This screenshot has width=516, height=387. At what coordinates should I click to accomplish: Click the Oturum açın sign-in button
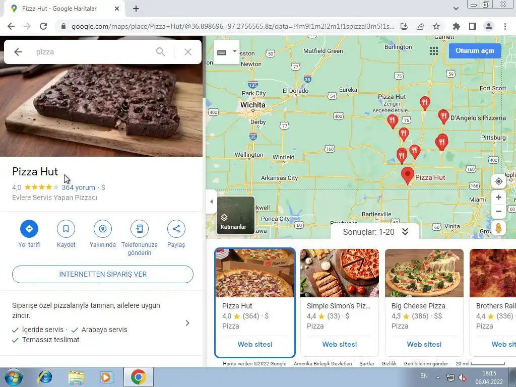[475, 51]
